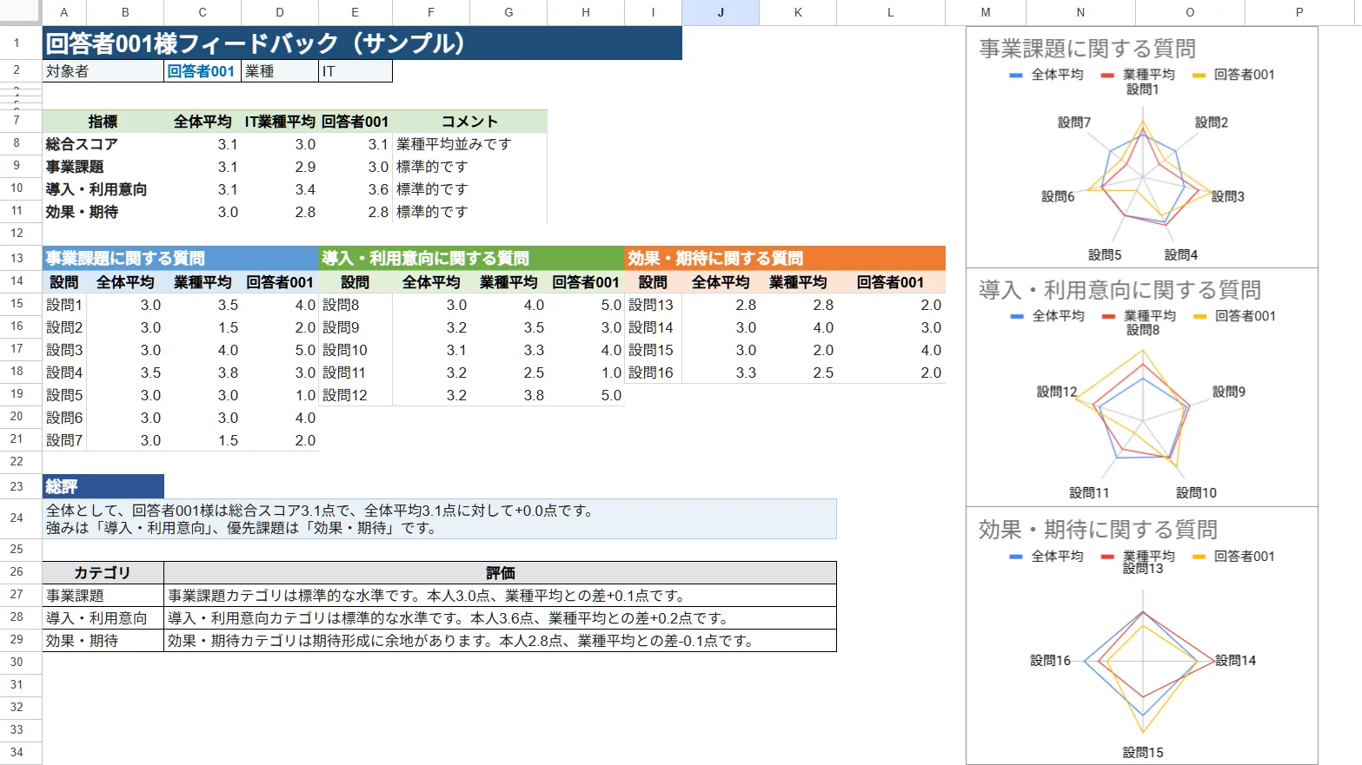Click the summary text cell in row 24
This screenshot has height=765, width=1362.
tap(440, 518)
